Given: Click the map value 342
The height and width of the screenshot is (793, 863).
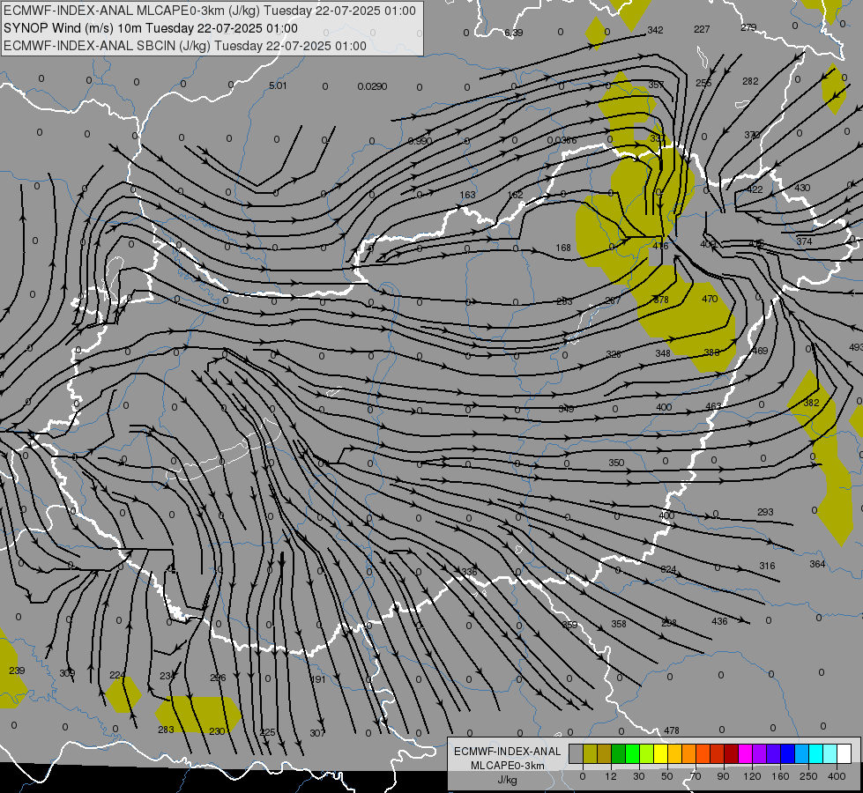Looking at the screenshot, I should pos(655,30).
